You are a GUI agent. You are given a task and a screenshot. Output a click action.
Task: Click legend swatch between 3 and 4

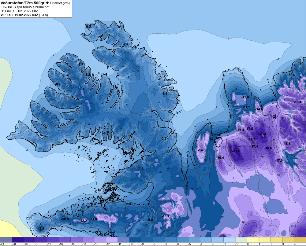288,240
